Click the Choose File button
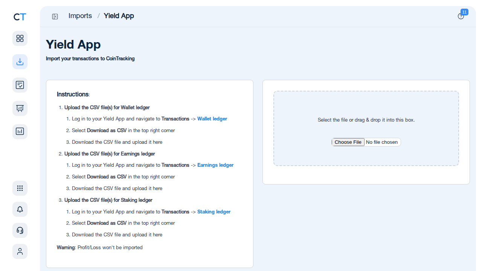The width and height of the screenshot is (482, 271). (x=348, y=142)
